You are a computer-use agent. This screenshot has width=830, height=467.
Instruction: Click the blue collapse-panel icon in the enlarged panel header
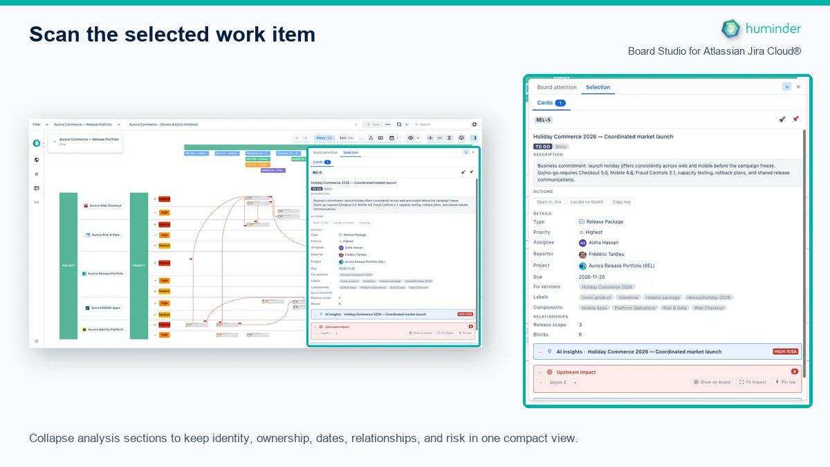[786, 87]
